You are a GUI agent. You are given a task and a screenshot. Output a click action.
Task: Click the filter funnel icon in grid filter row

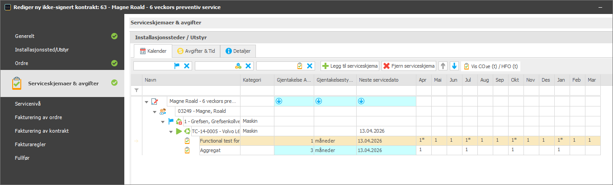(x=137, y=90)
